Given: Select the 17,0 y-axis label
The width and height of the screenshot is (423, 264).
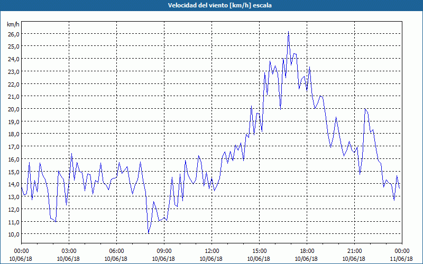Looking at the screenshot, I should (x=13, y=147).
